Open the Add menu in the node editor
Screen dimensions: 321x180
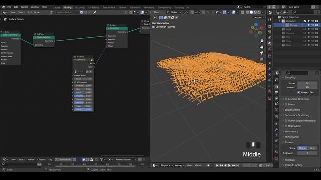click(29, 12)
